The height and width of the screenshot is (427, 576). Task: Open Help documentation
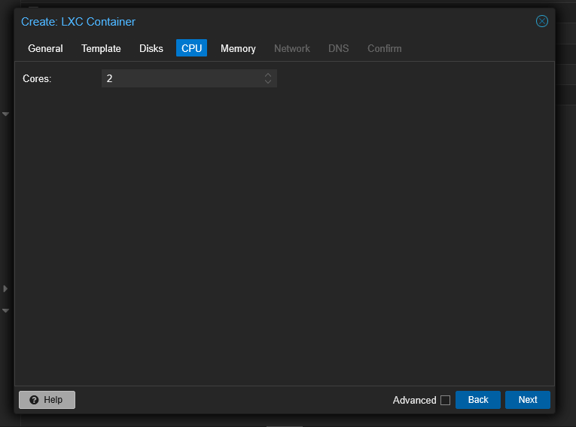47,400
